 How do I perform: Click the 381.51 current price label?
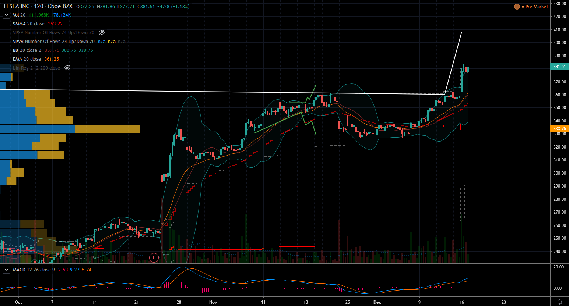(559, 67)
